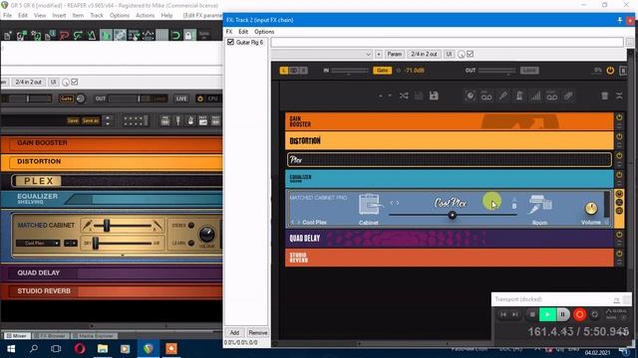Click the Param button in FX window
This screenshot has height=358, width=638.
coord(394,54)
